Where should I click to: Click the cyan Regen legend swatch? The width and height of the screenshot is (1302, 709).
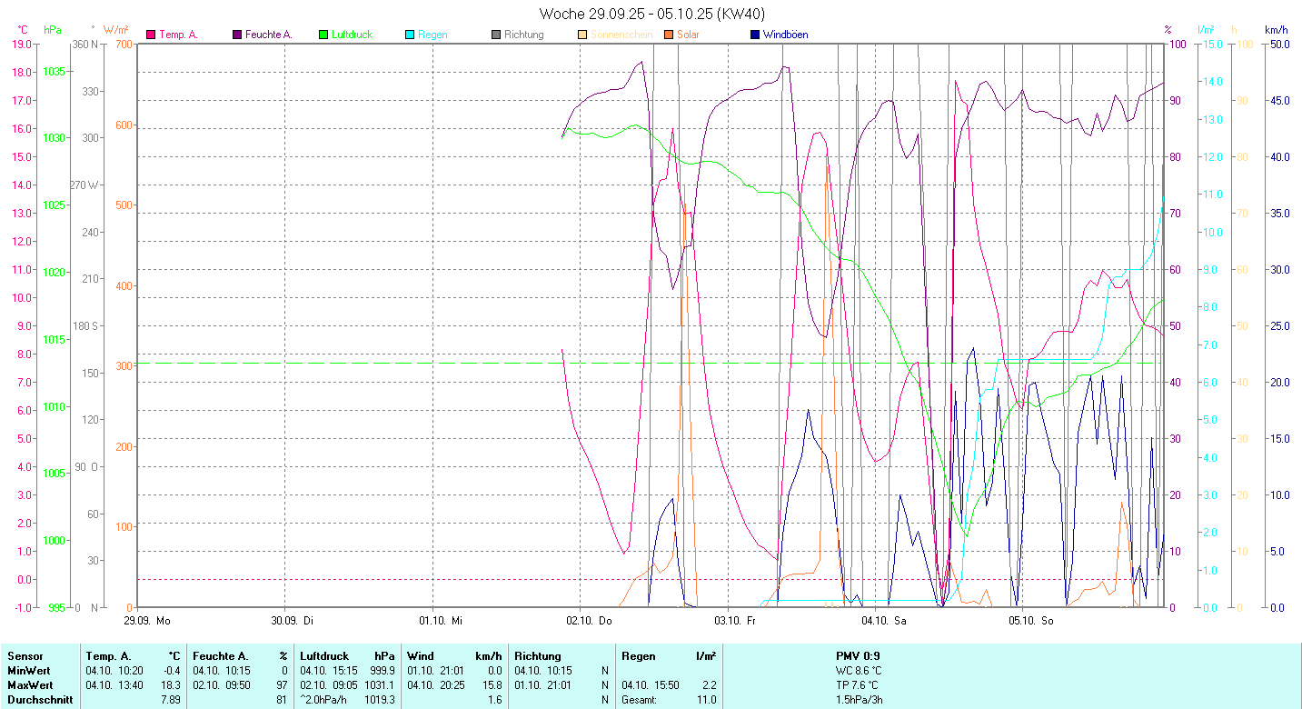click(410, 35)
